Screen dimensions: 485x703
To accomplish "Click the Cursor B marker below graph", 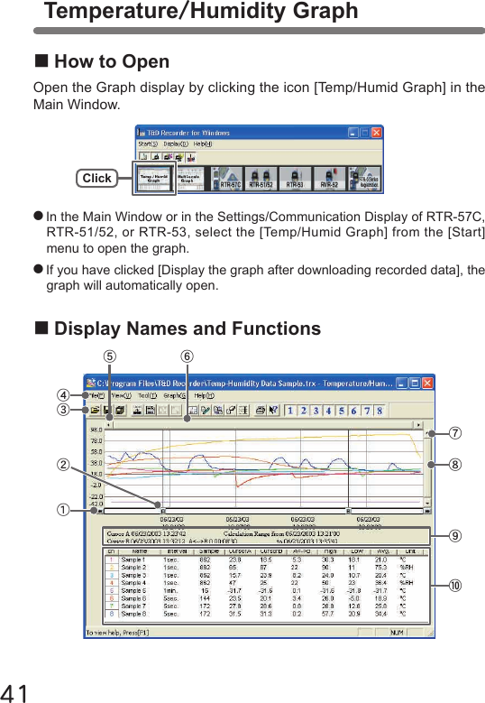I will [x=348, y=511].
